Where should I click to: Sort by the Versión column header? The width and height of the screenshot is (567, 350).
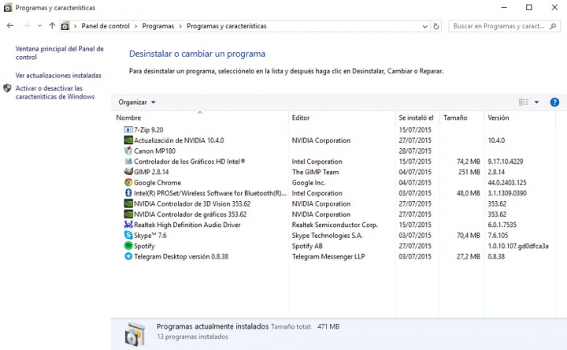pos(498,117)
